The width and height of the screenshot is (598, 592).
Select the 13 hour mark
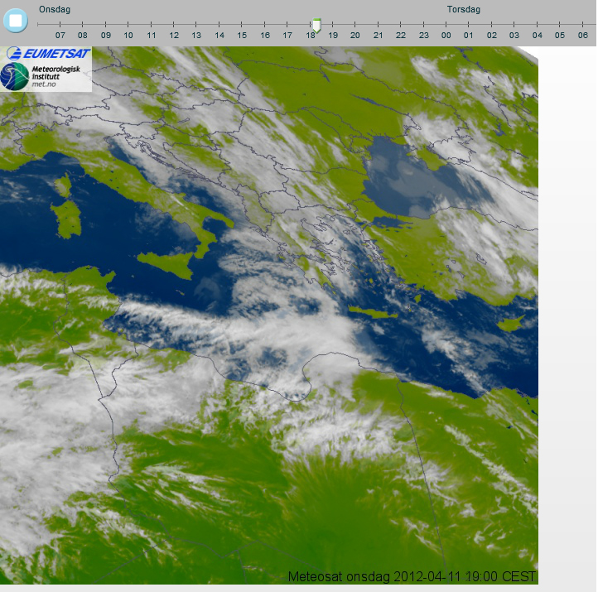[x=196, y=35]
